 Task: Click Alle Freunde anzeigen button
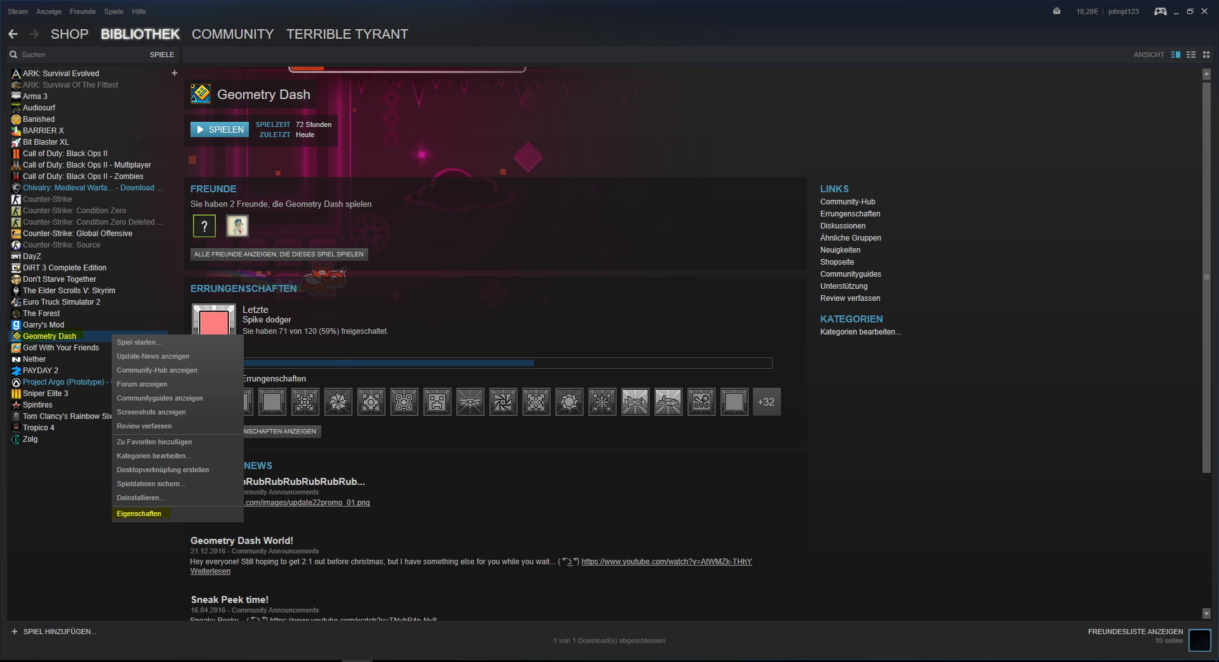pos(279,254)
